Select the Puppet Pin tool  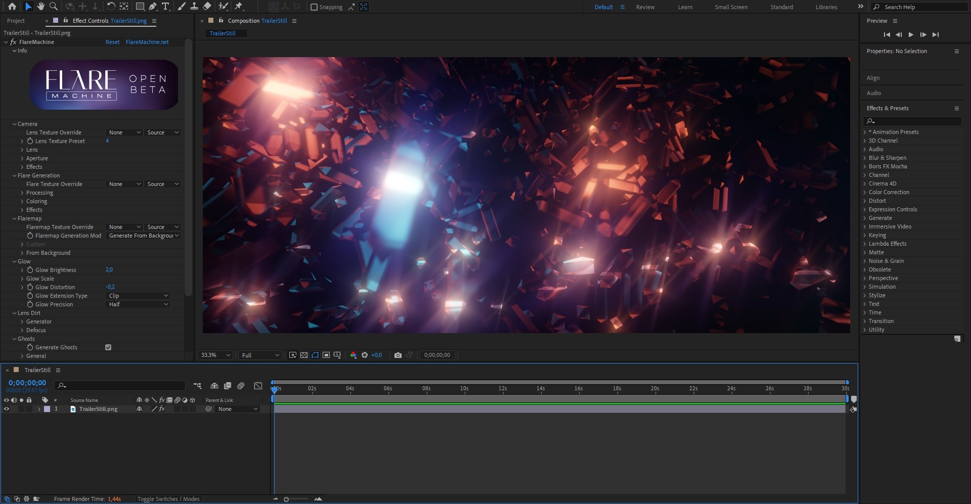coord(239,7)
